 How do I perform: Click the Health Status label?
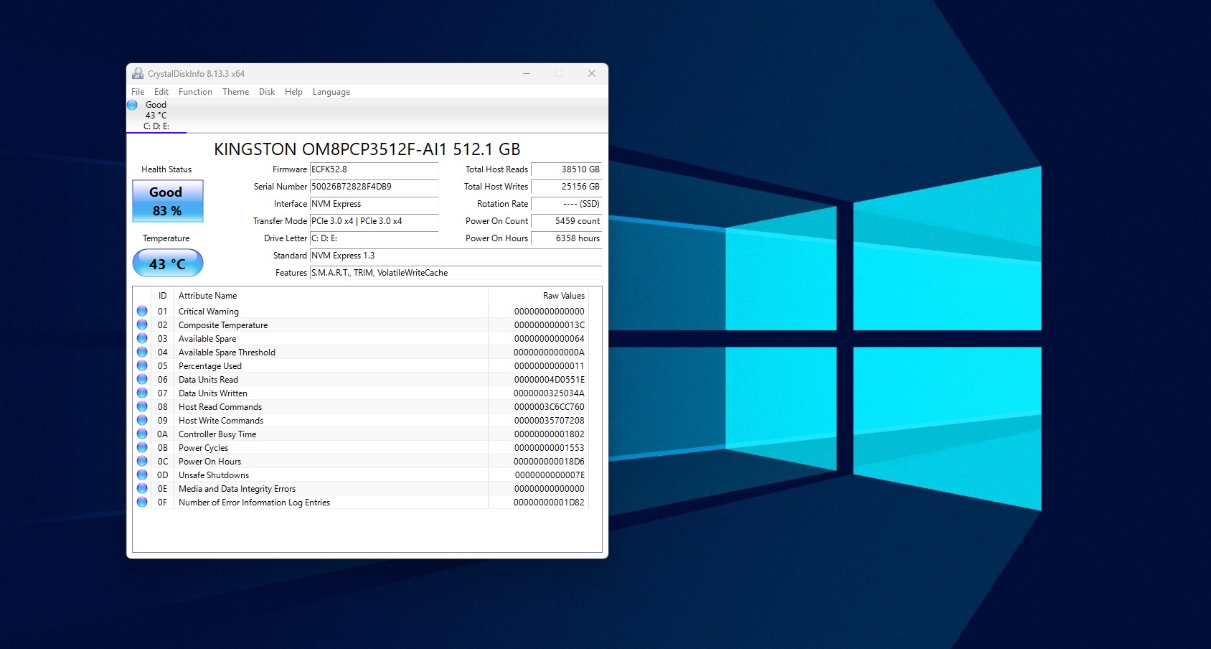166,169
